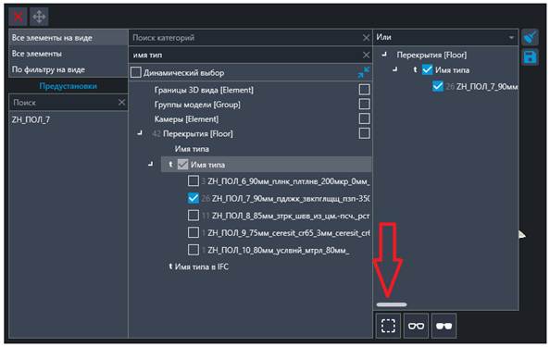Image resolution: width=550 pixels, height=347 pixels.
Task: Collapse the Имя типа node in the right panel
Action: pos(395,69)
